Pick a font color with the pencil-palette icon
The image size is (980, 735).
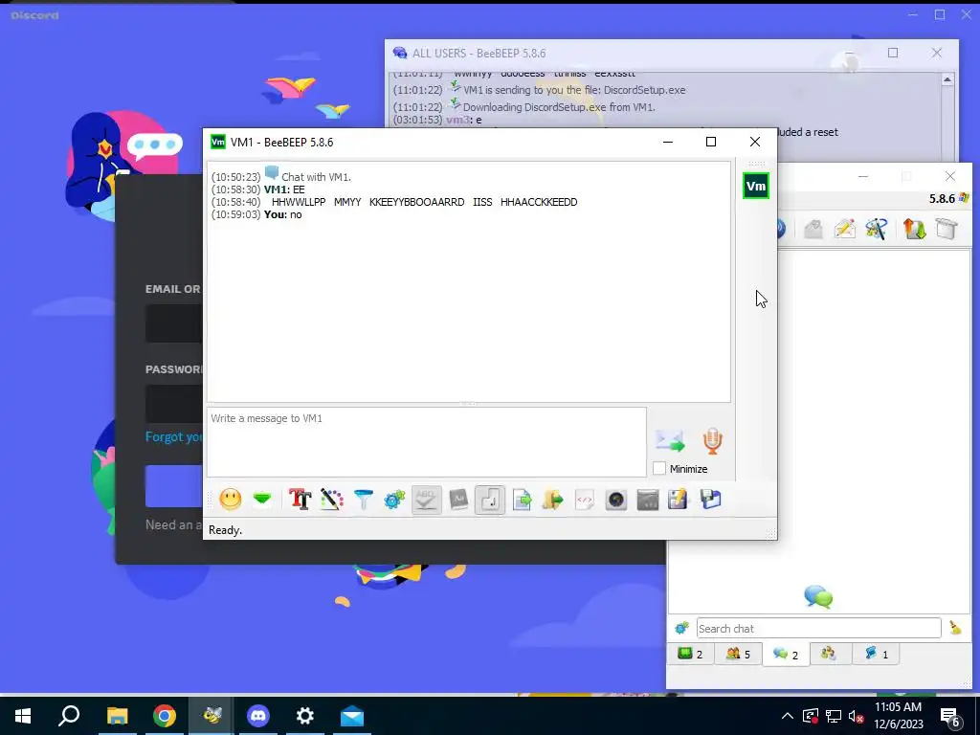(332, 500)
